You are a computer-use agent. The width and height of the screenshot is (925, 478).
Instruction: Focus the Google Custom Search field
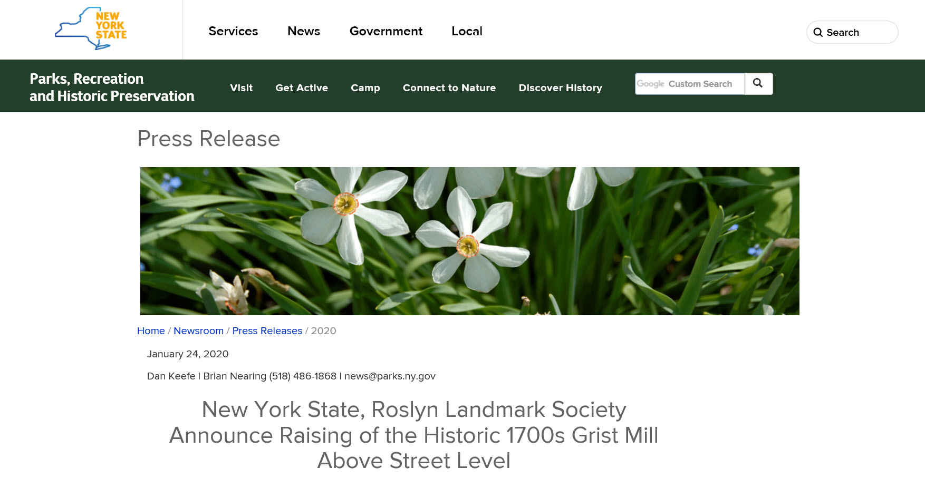coord(690,84)
